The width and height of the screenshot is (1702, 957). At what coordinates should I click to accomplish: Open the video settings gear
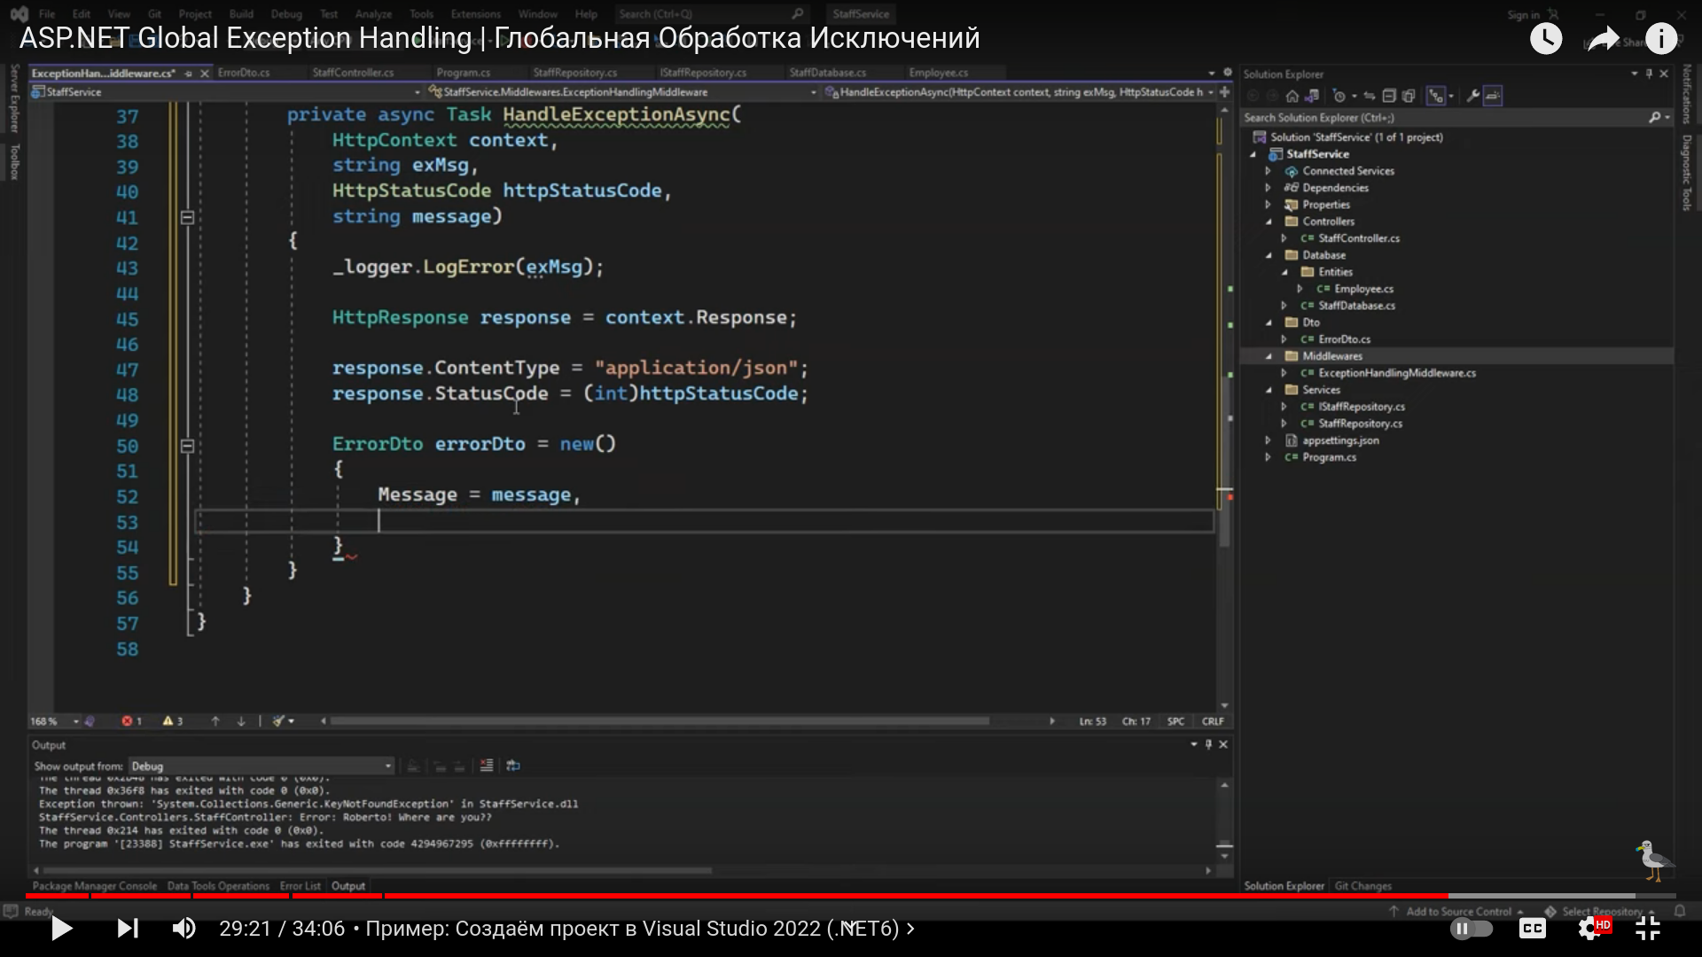pyautogui.click(x=1590, y=928)
